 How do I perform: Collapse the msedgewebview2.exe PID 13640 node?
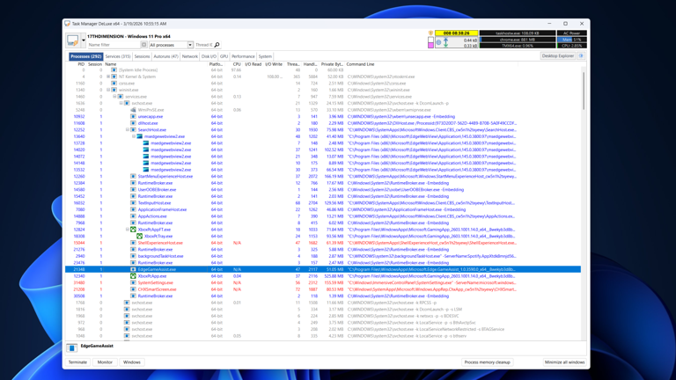coord(134,136)
